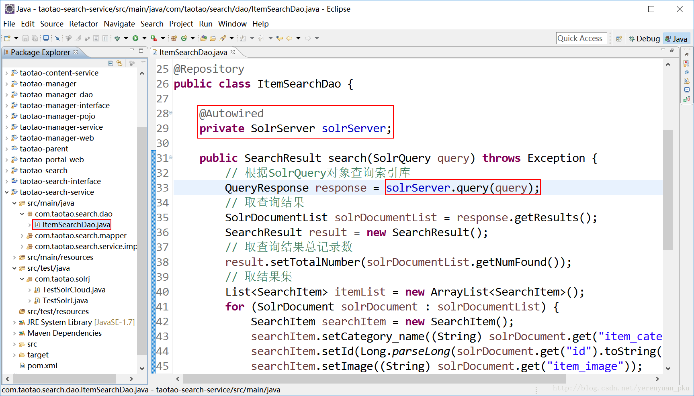Click the Open Type toolbar icon
The width and height of the screenshot is (694, 396).
click(x=204, y=38)
